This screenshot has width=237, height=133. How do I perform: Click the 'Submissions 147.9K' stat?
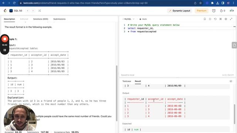click(x=38, y=132)
